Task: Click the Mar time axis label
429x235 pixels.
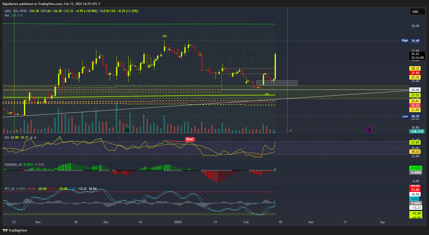Action: point(311,222)
